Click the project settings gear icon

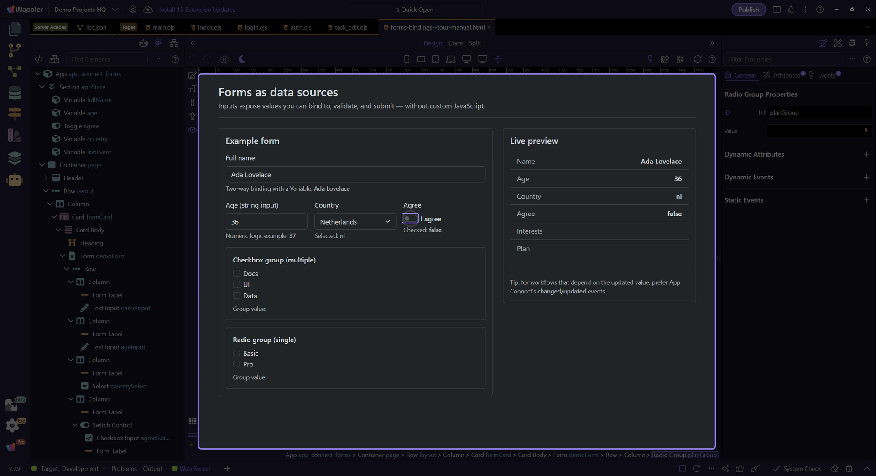coord(133,10)
